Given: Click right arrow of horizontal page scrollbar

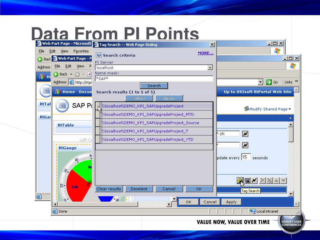Looking at the screenshot, I should (x=169, y=204).
